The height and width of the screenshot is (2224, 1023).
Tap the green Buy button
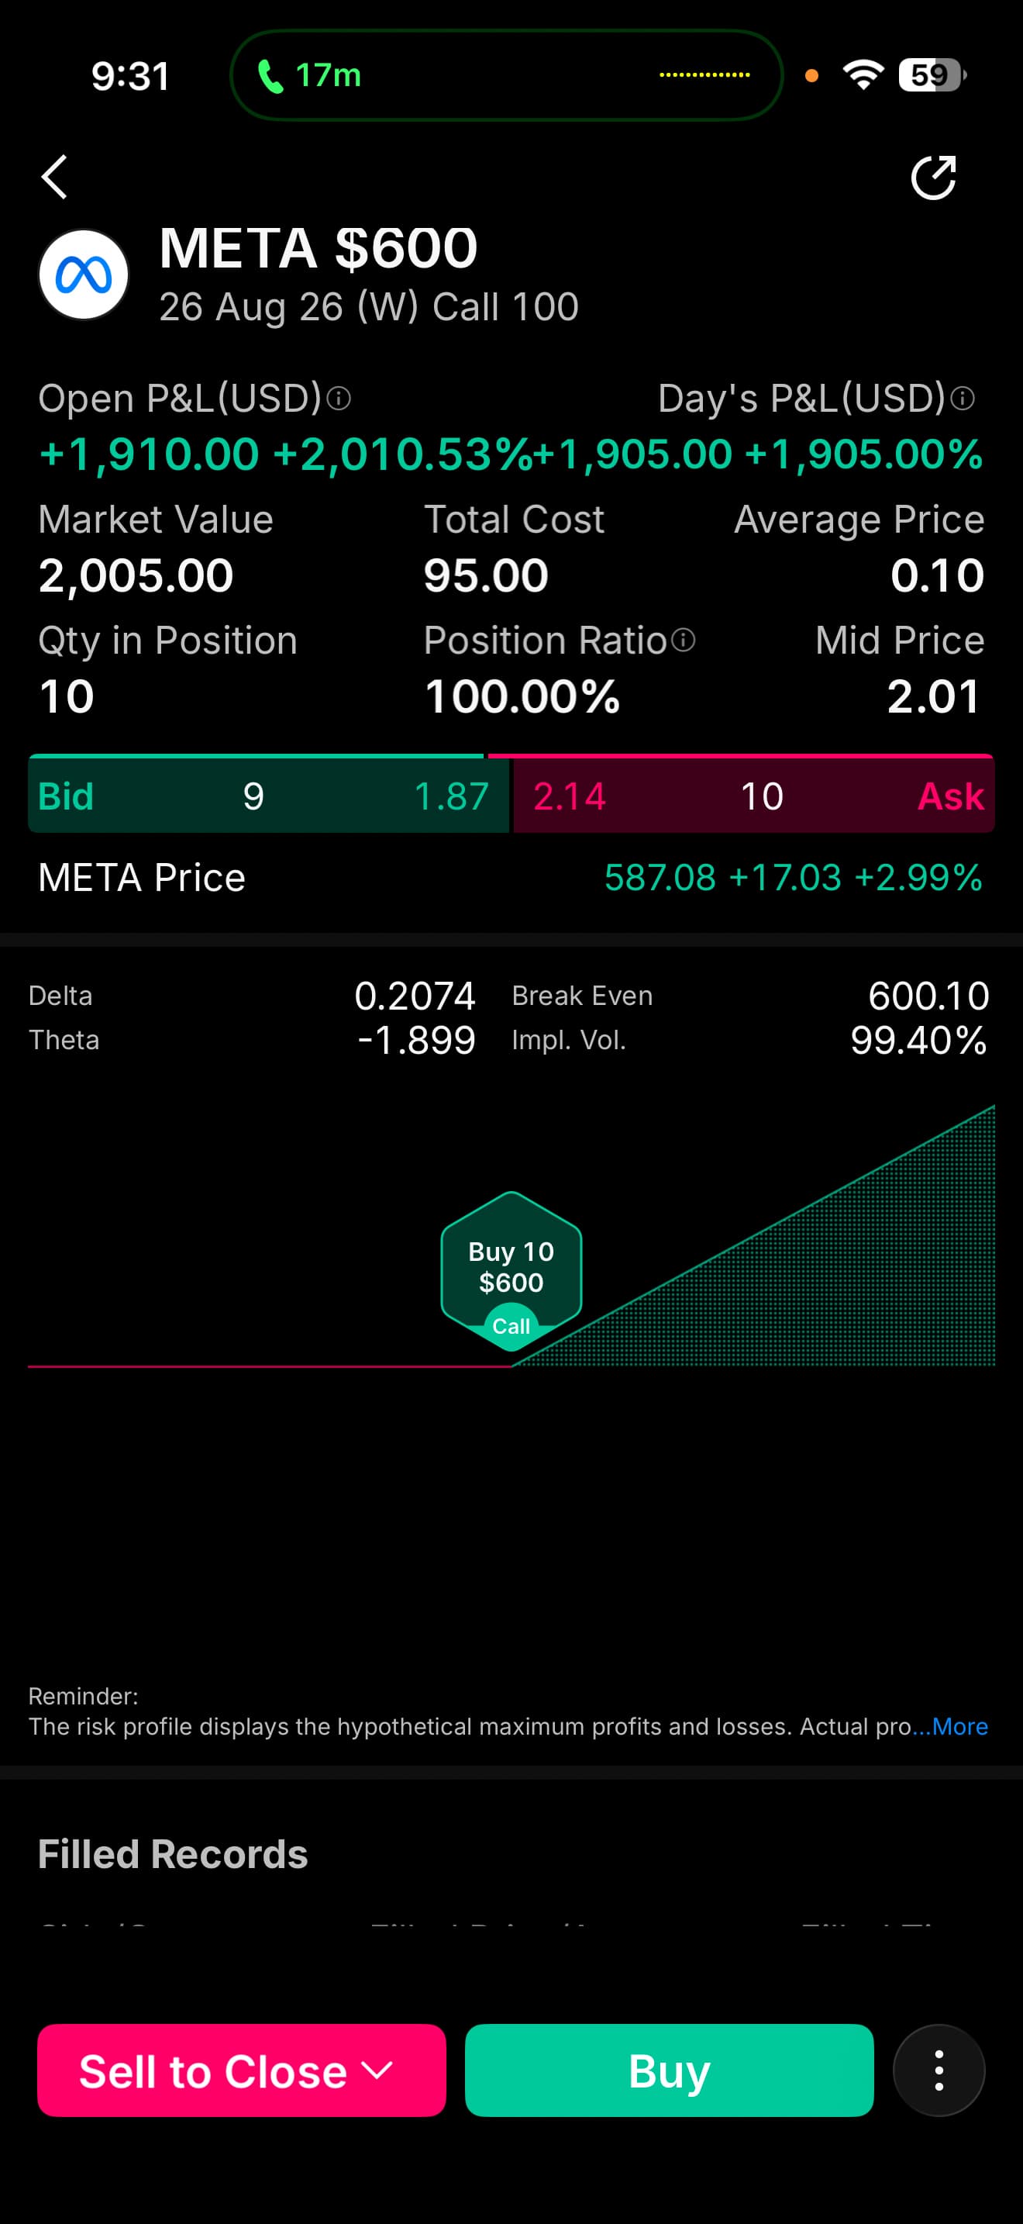coord(670,2070)
